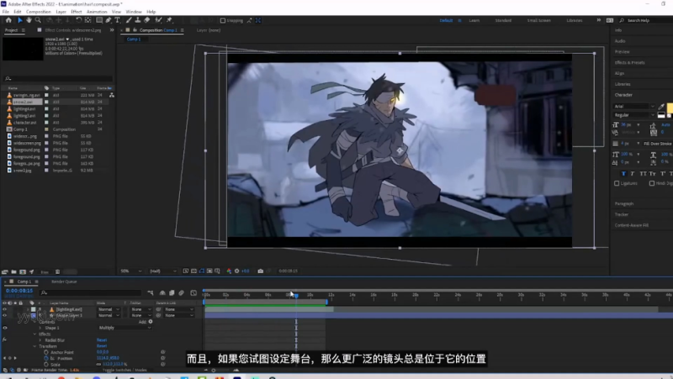Select the Pen tool

coord(109,20)
